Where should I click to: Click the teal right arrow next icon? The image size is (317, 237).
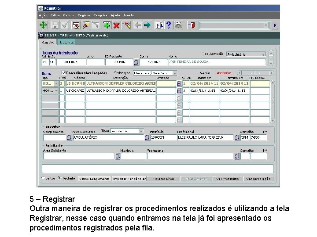point(147,25)
